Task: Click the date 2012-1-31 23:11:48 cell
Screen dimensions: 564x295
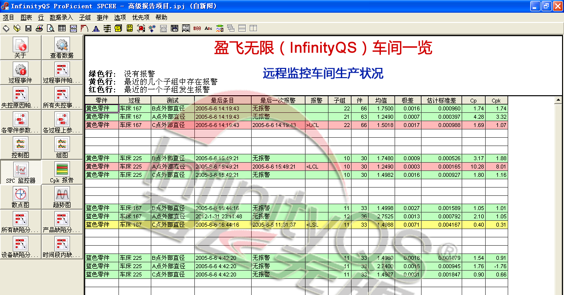Action: pos(223,216)
